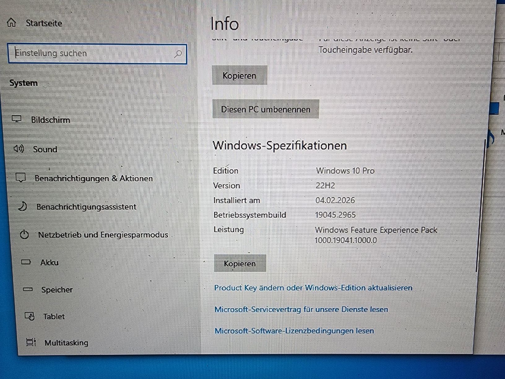Click the Installiert am label
This screenshot has width=505, height=379.
coord(237,200)
